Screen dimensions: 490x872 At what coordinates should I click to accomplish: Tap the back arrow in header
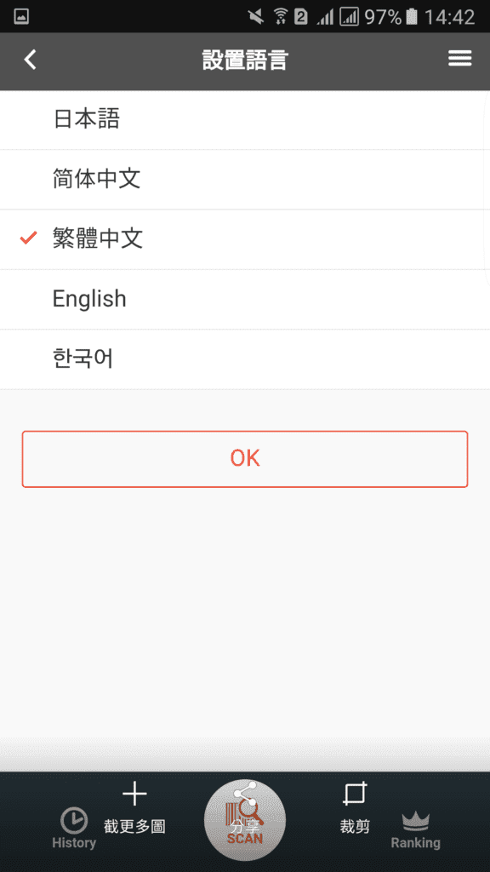tap(30, 60)
